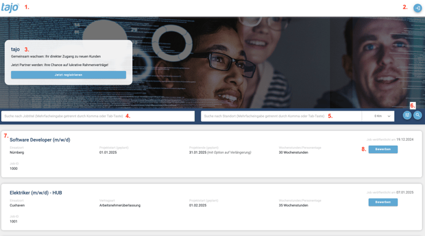Image resolution: width=425 pixels, height=236 pixels.
Task: Click the publication date 07.01.2025
Action: (x=405, y=192)
